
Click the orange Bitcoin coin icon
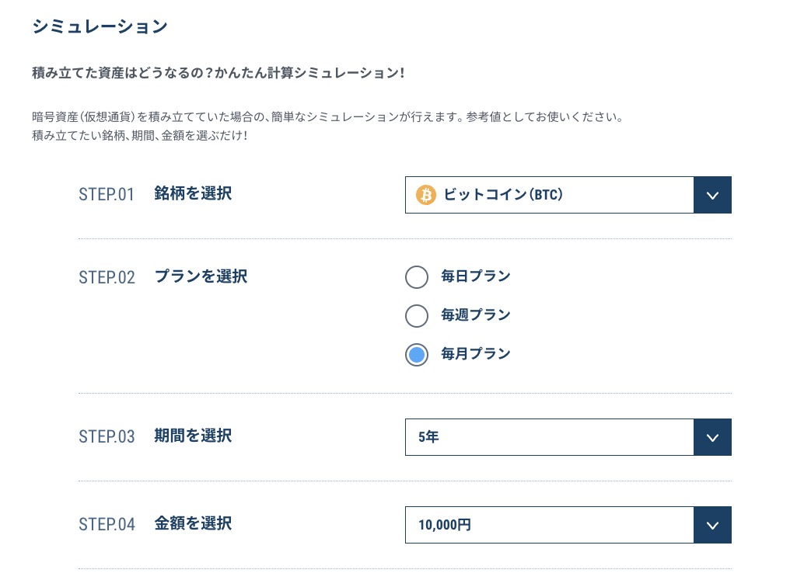pyautogui.click(x=426, y=195)
